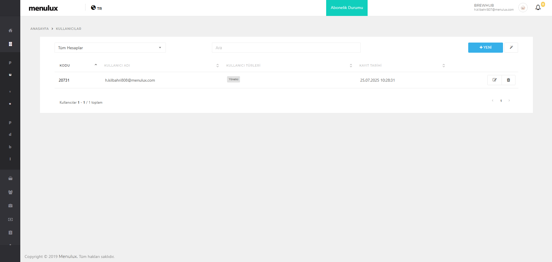Open the Tüm Hesaplar dropdown

(x=110, y=48)
